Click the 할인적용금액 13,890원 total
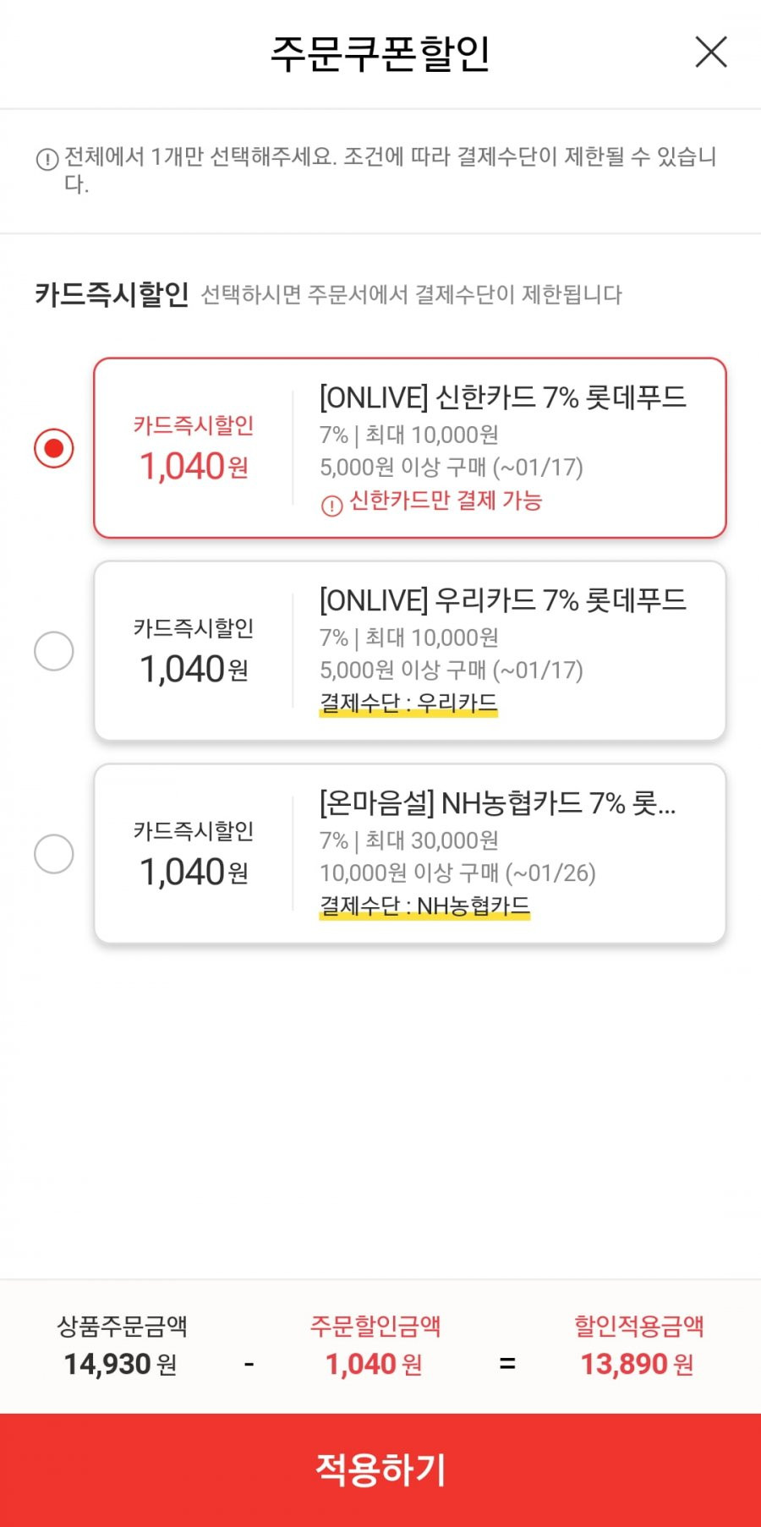The height and width of the screenshot is (1527, 761). 638,1364
